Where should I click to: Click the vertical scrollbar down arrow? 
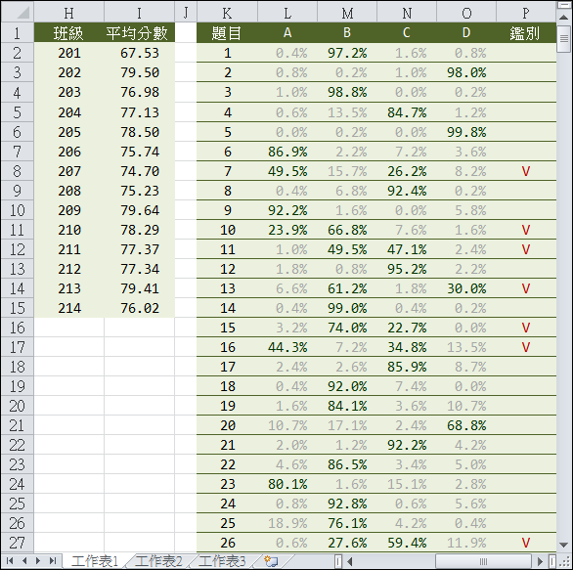(564, 545)
